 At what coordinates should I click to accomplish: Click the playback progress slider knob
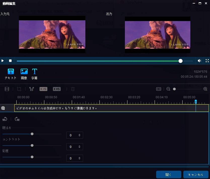(181, 61)
